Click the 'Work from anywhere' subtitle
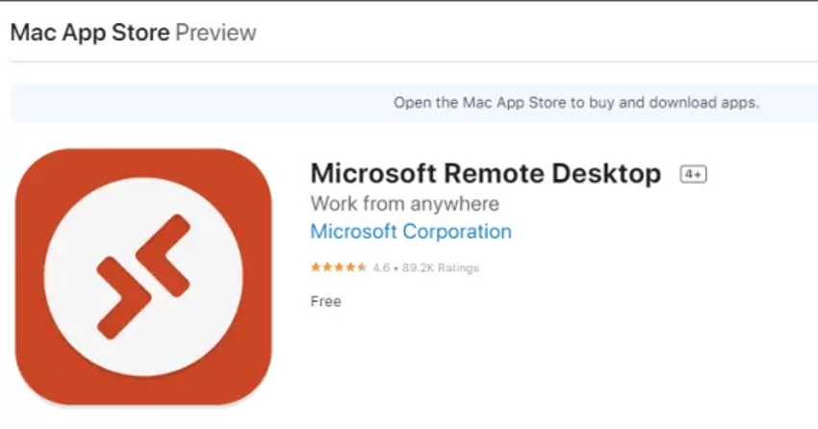 click(405, 204)
